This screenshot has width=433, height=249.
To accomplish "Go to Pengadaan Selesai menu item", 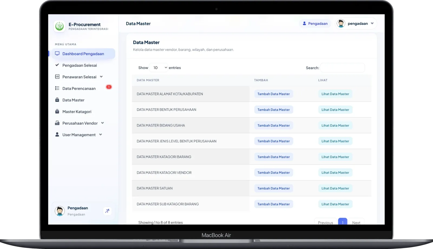I will click(x=80, y=65).
